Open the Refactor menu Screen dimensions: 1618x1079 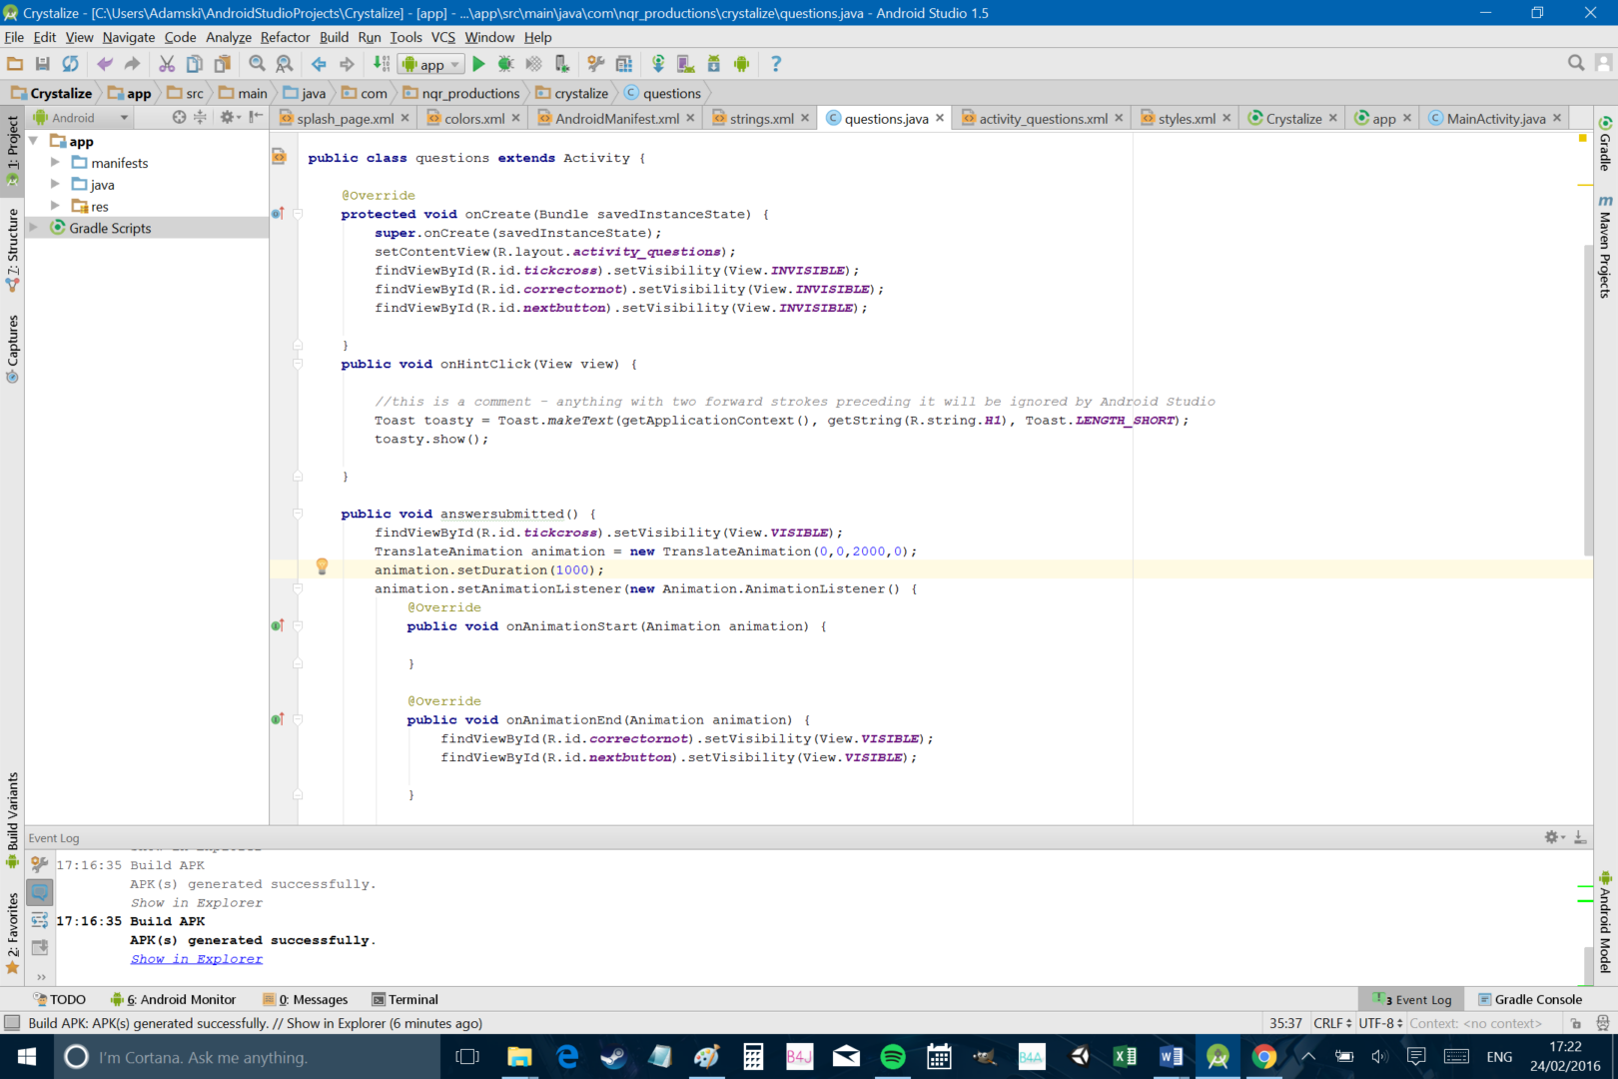285,37
